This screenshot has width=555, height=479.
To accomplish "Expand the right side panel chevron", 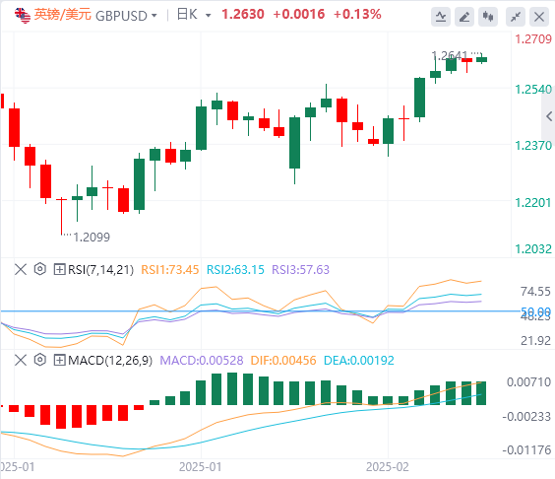I will (549, 116).
